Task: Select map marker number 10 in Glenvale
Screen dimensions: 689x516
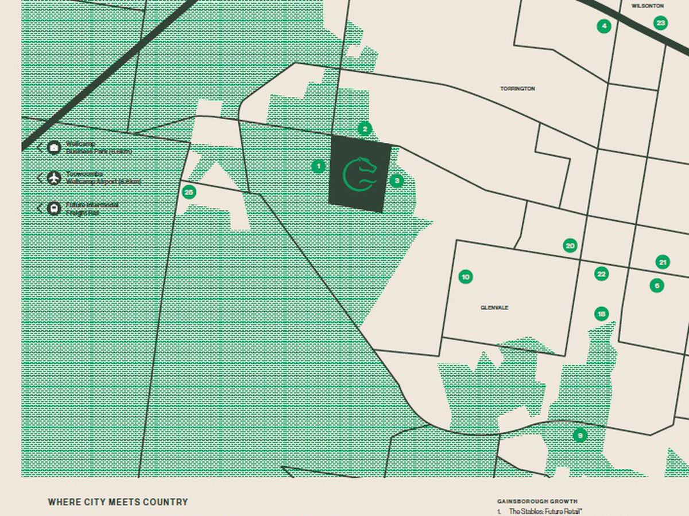Action: pyautogui.click(x=466, y=277)
